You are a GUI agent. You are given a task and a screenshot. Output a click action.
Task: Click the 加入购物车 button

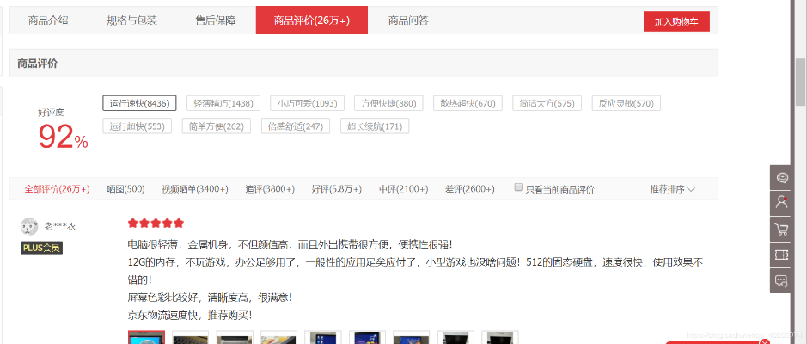coord(676,21)
